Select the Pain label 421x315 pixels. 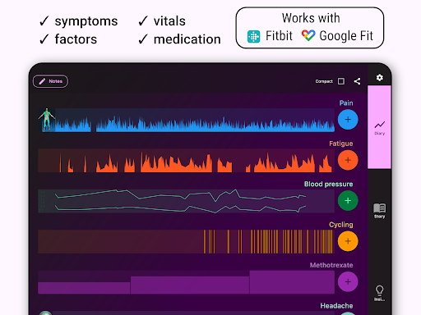click(346, 103)
